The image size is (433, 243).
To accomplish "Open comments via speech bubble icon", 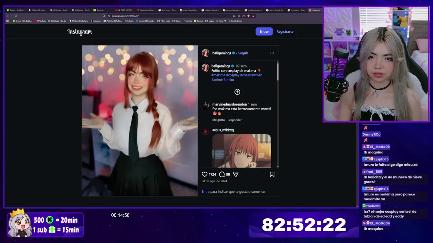I will pos(222,174).
